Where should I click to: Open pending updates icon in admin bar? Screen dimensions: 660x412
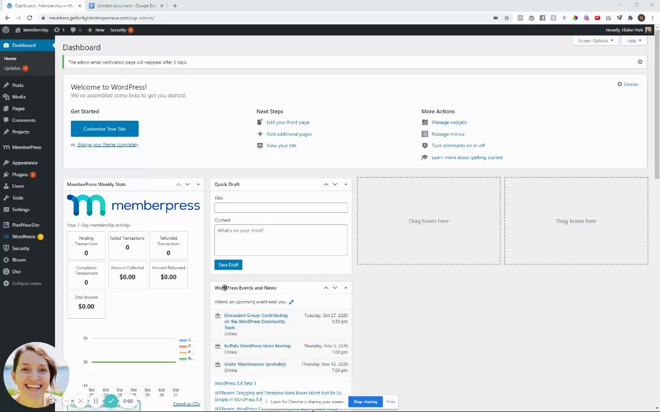click(60, 30)
